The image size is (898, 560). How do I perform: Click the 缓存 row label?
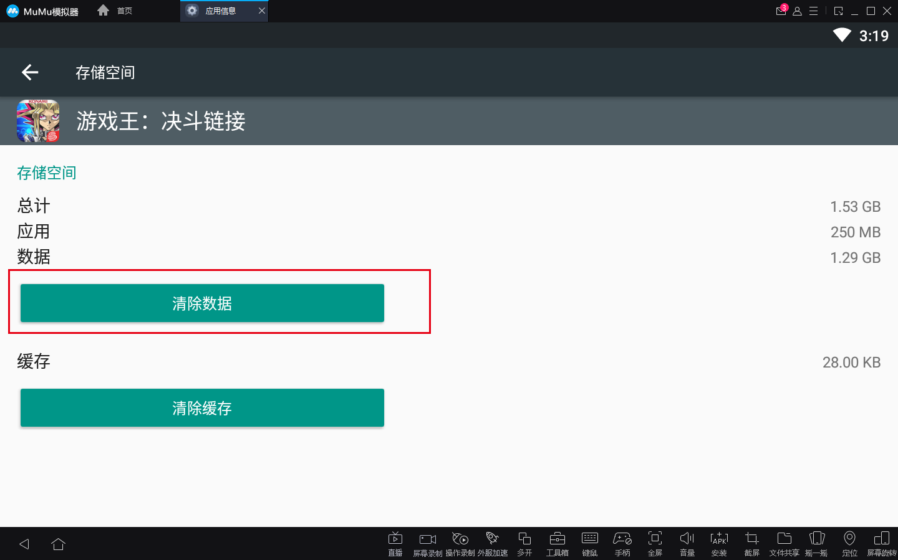[x=34, y=361]
